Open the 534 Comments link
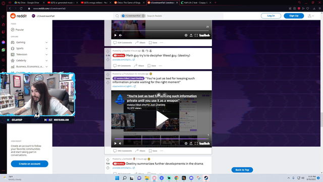 point(123,42)
